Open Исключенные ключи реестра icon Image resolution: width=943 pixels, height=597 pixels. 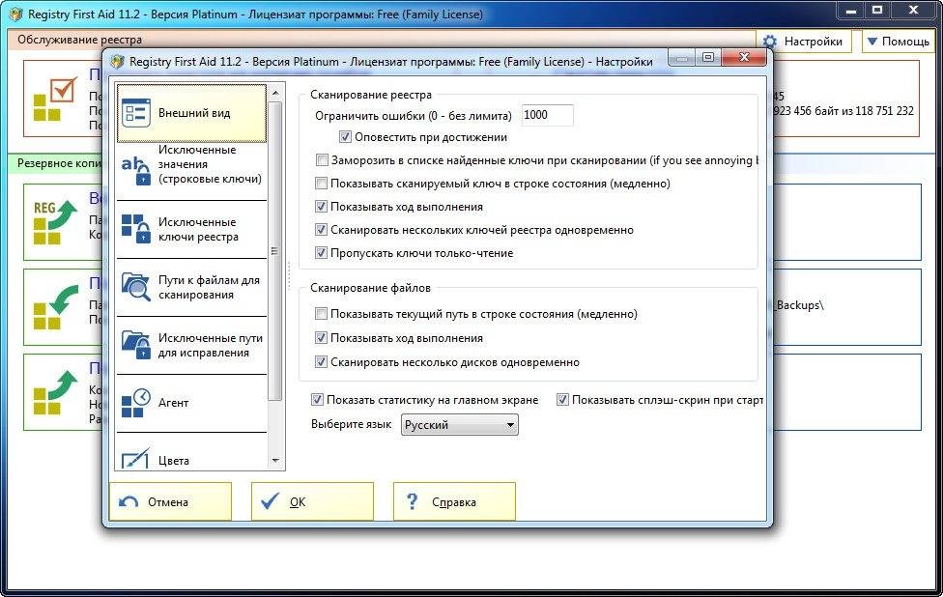[x=136, y=228]
